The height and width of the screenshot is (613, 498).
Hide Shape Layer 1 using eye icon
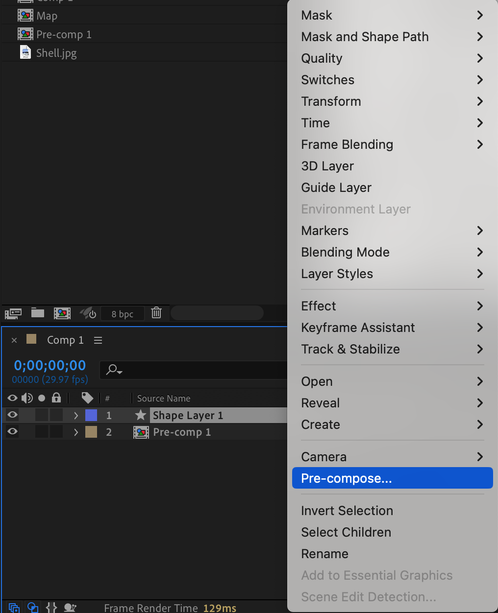[13, 415]
